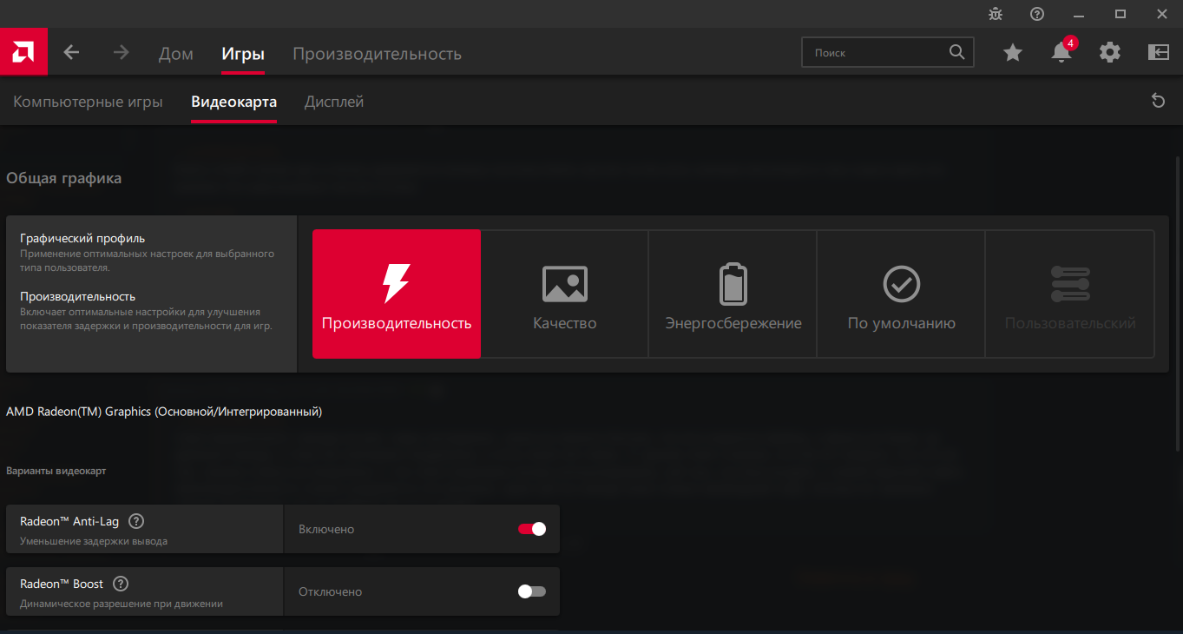Switch to Дисплей subtab

click(x=334, y=102)
